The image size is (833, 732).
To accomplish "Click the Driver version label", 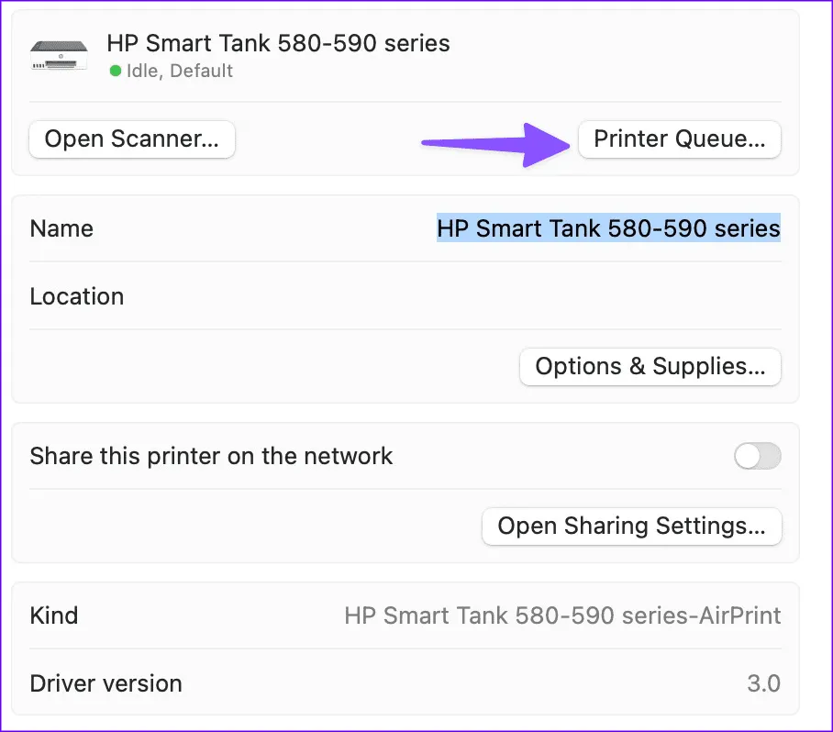I will click(106, 683).
